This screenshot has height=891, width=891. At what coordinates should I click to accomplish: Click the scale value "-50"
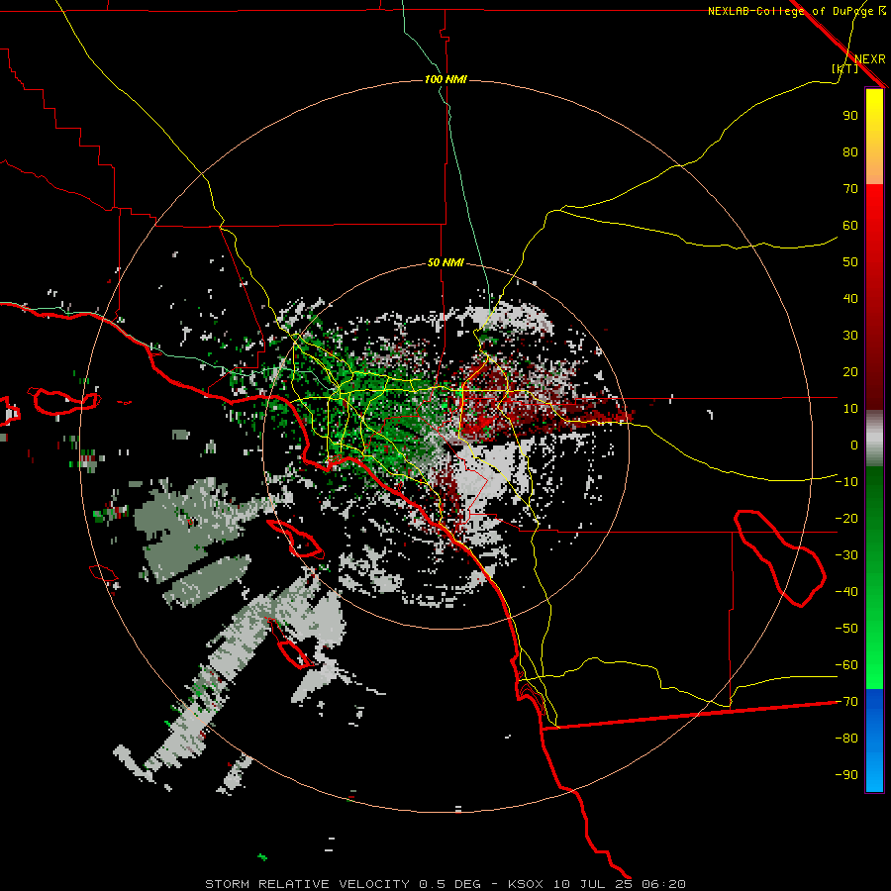[x=846, y=629]
